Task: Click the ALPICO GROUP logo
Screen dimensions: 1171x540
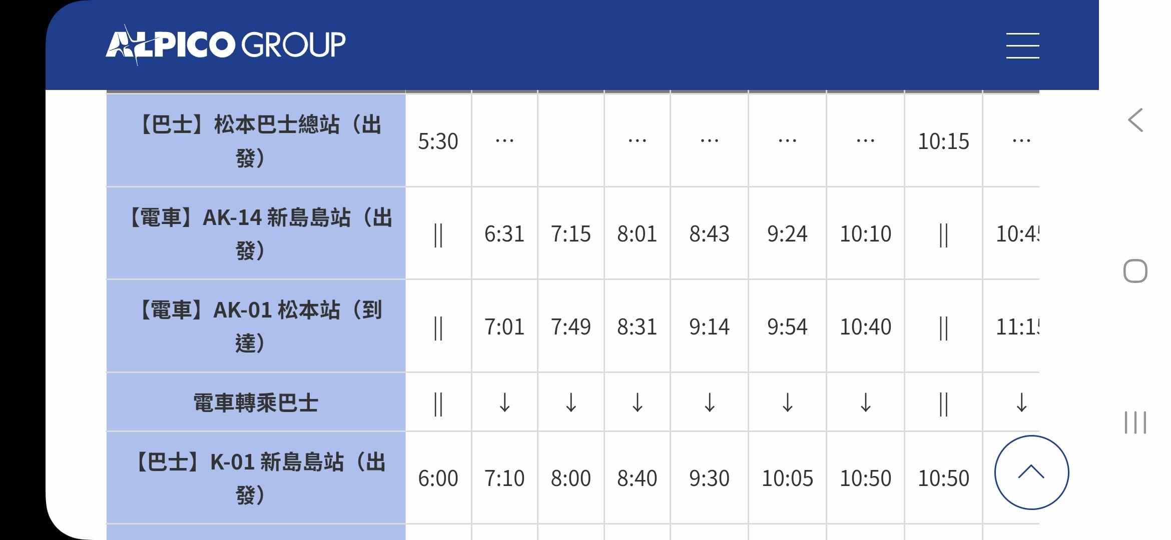Action: [225, 44]
